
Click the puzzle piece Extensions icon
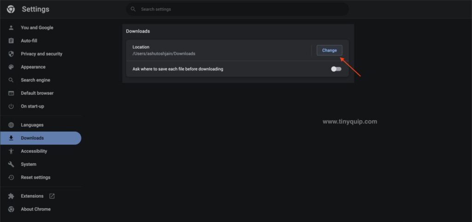click(x=11, y=196)
